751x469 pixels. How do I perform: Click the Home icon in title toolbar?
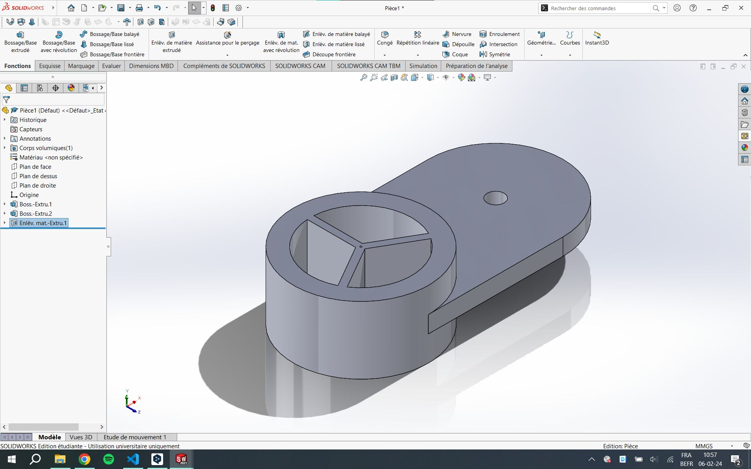click(x=71, y=8)
